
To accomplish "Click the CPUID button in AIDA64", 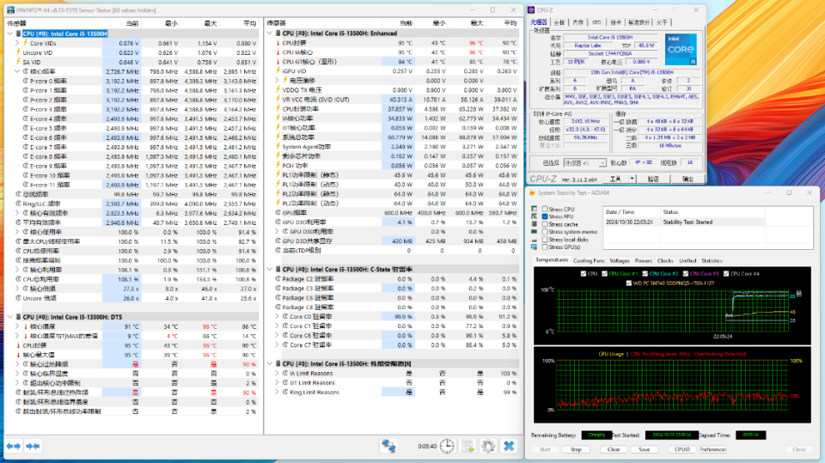I will click(x=681, y=449).
